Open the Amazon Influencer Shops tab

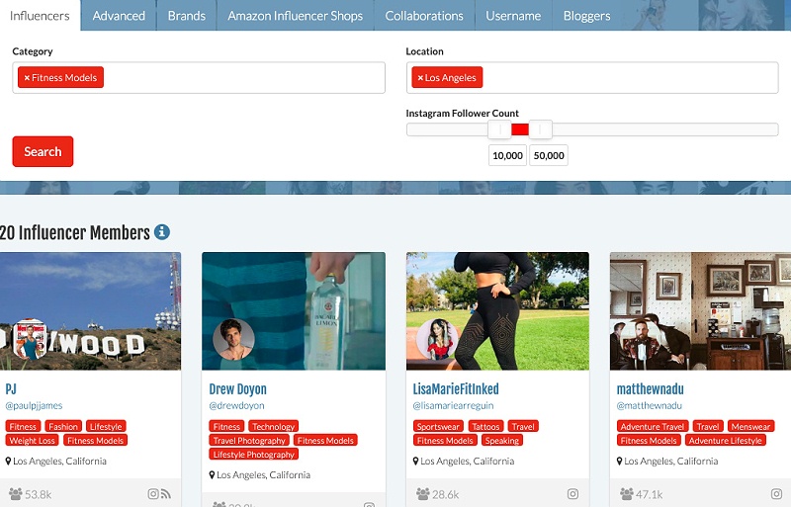tap(296, 16)
